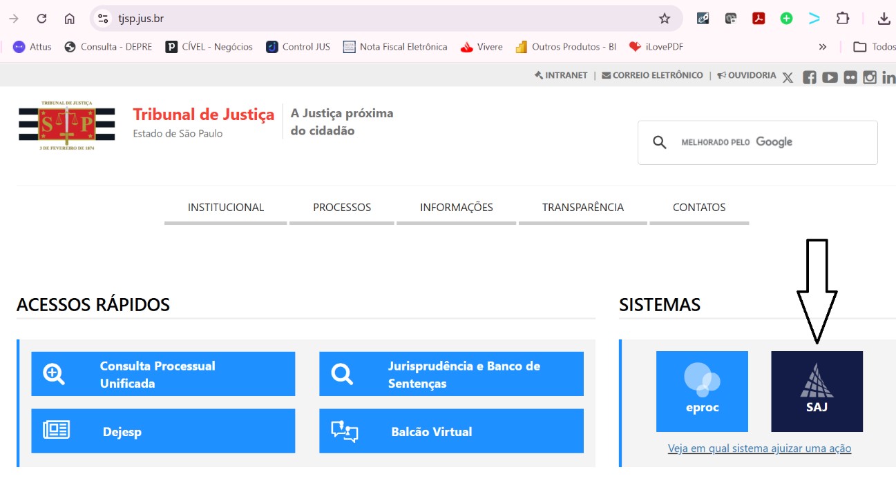
Task: Click the Tribunal de Justiça SP logo
Action: [67, 125]
